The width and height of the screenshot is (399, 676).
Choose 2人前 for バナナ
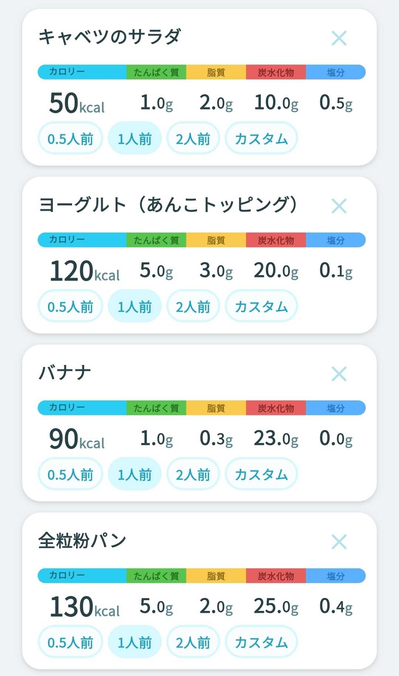coord(193,474)
